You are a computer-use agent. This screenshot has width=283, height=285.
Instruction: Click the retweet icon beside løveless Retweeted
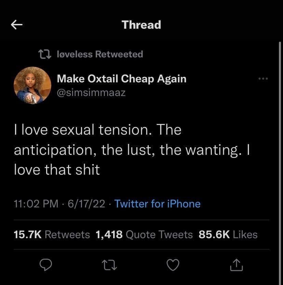(45, 54)
